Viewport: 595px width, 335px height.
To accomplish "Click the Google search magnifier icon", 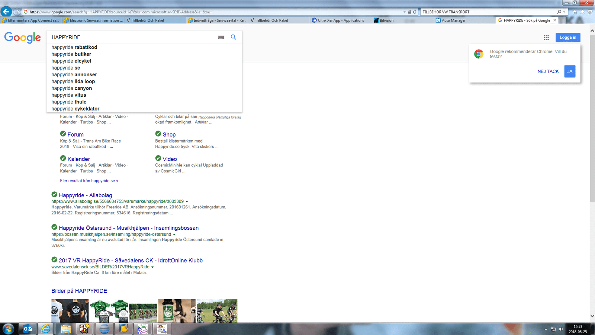I will coord(234,37).
